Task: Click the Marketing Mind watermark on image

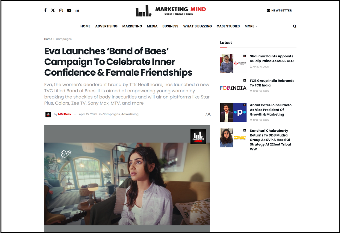Action: (198, 137)
